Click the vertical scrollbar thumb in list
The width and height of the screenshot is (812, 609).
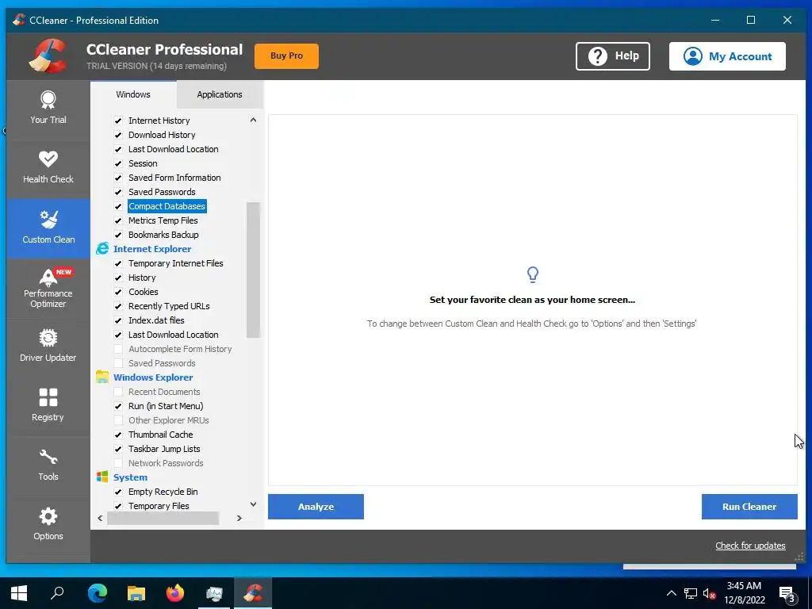(x=253, y=270)
